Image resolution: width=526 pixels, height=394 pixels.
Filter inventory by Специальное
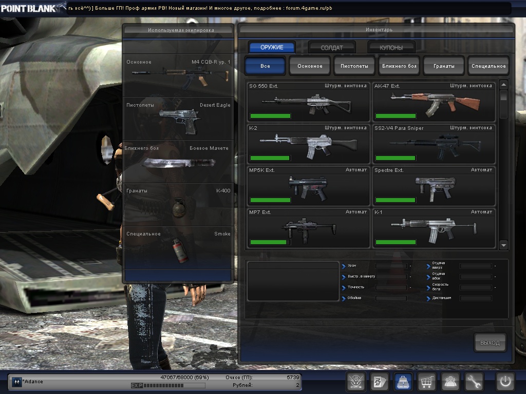click(x=489, y=66)
